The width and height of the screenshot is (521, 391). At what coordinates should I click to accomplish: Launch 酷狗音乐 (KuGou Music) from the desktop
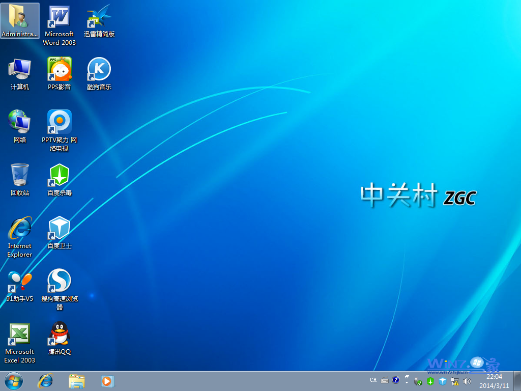click(99, 69)
